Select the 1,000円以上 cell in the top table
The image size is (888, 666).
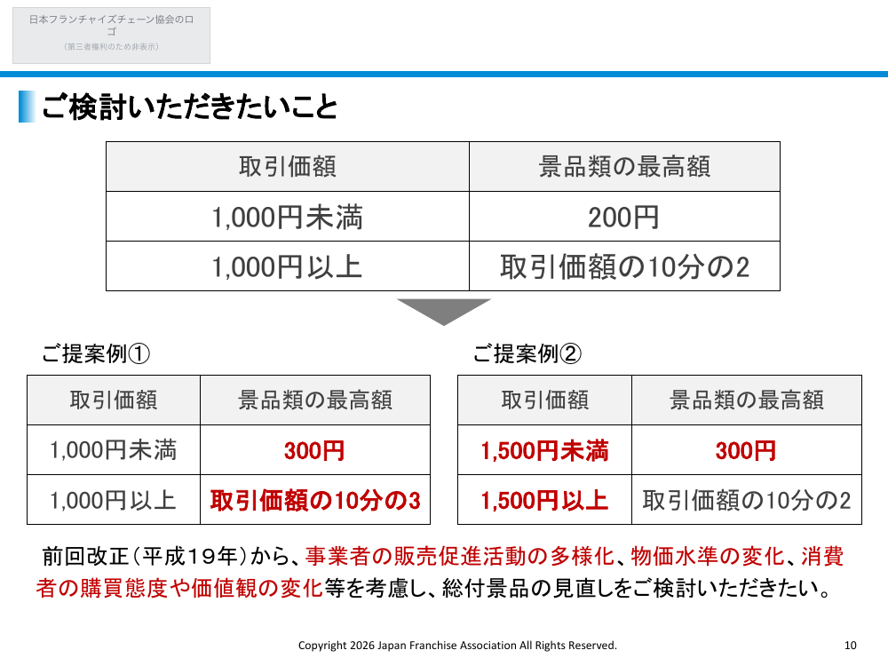coord(288,266)
